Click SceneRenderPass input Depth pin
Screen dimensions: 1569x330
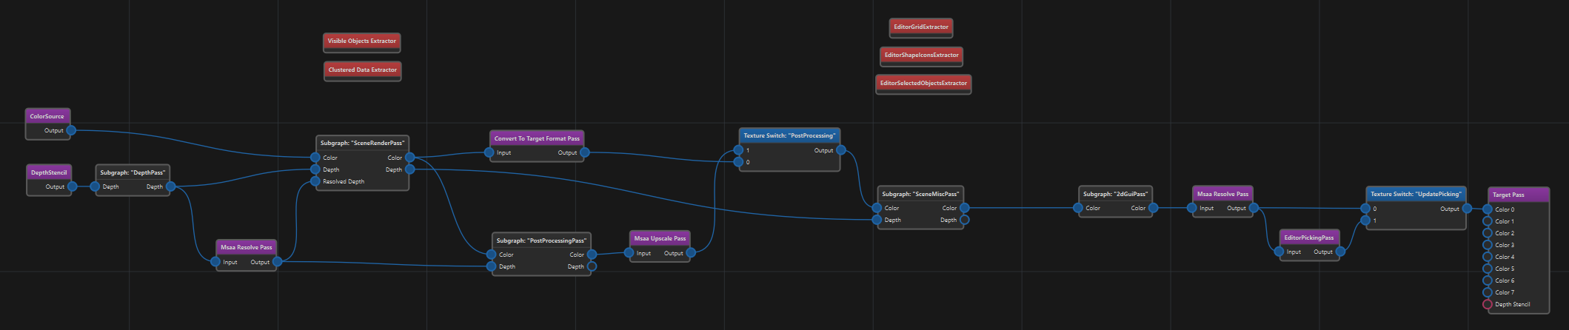(x=315, y=169)
